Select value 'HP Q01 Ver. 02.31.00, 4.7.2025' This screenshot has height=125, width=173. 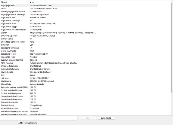pos(42,36)
